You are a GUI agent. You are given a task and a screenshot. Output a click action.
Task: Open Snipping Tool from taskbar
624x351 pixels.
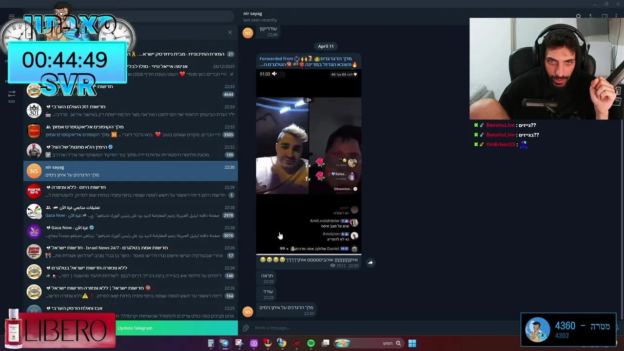click(x=239, y=343)
